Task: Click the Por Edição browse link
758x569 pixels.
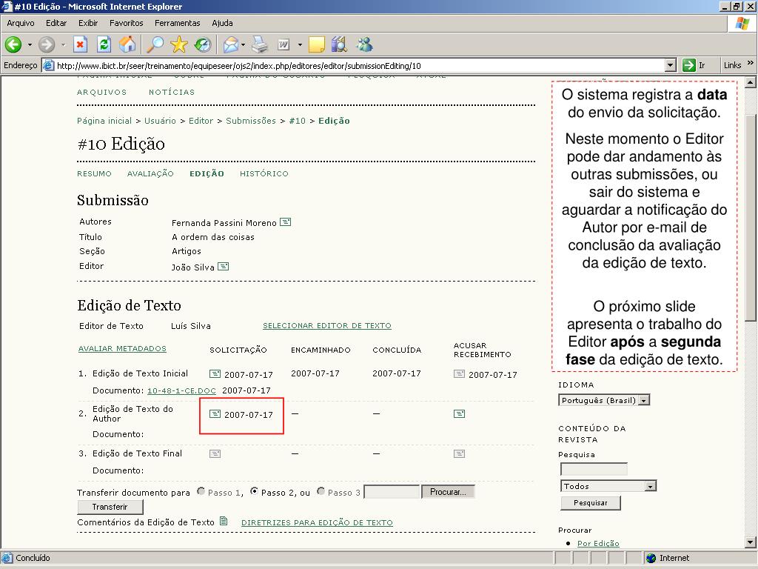Action: pos(598,543)
